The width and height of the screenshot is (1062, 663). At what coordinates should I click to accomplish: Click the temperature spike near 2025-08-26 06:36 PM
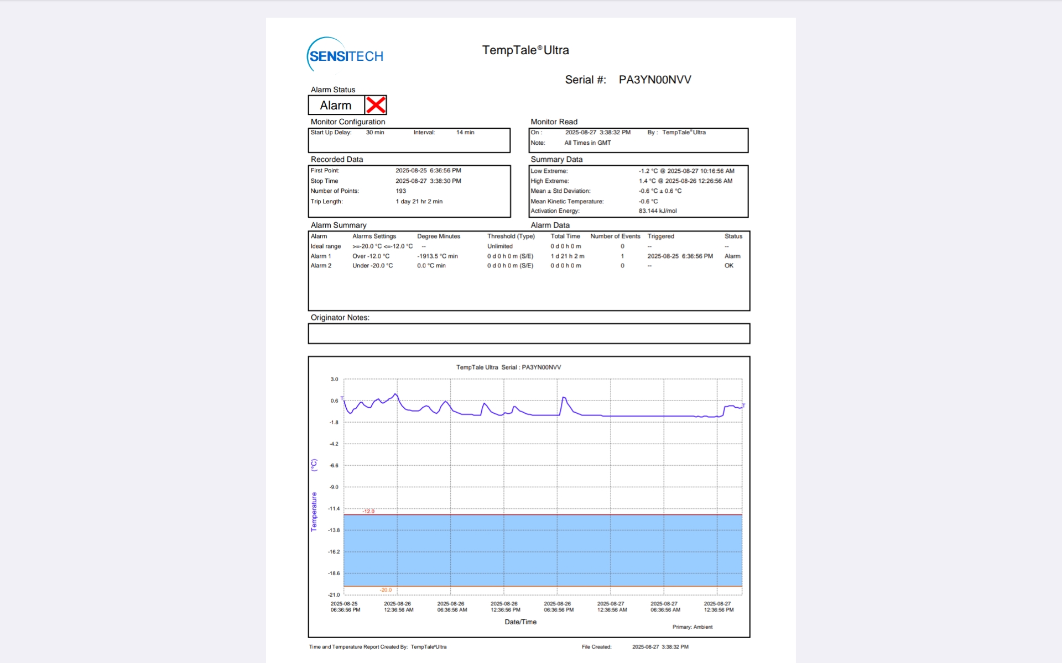[x=564, y=398]
